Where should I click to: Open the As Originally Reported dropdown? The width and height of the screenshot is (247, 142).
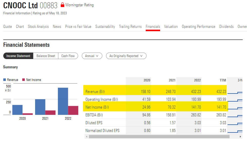tap(126, 56)
